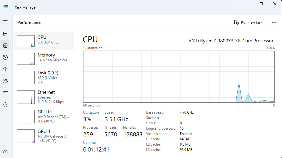Select the CPU performance entry

click(x=44, y=41)
